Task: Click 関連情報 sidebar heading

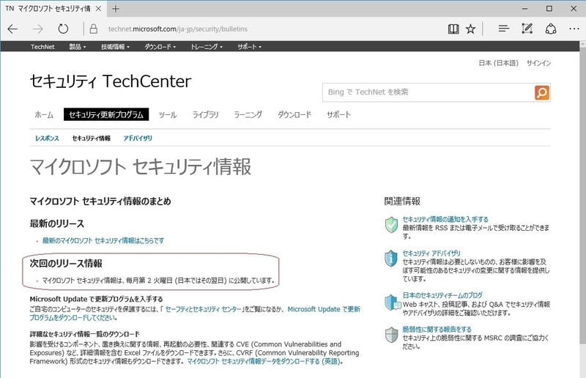Action: point(402,201)
